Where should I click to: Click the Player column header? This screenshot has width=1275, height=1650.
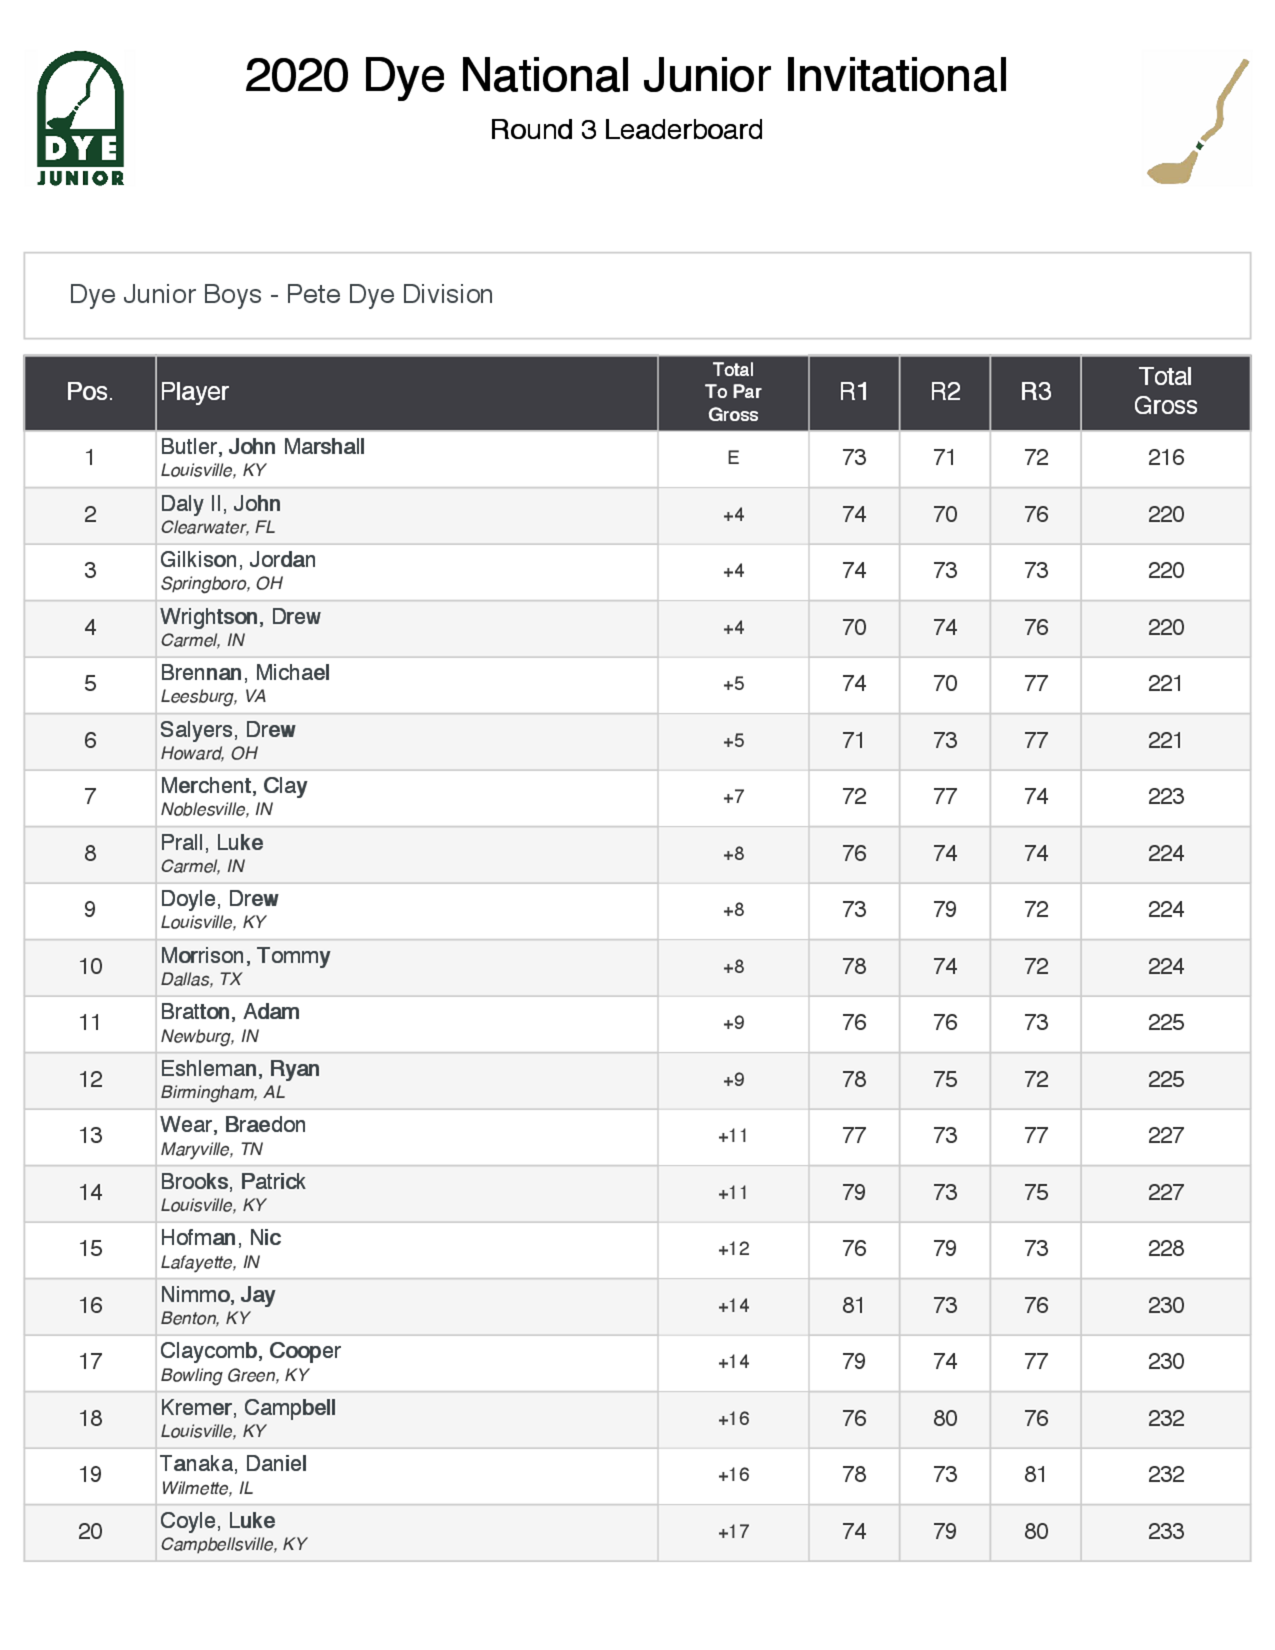click(x=194, y=392)
